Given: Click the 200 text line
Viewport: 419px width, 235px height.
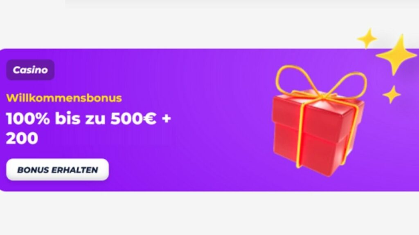Looking at the screenshot, I should point(22,138).
